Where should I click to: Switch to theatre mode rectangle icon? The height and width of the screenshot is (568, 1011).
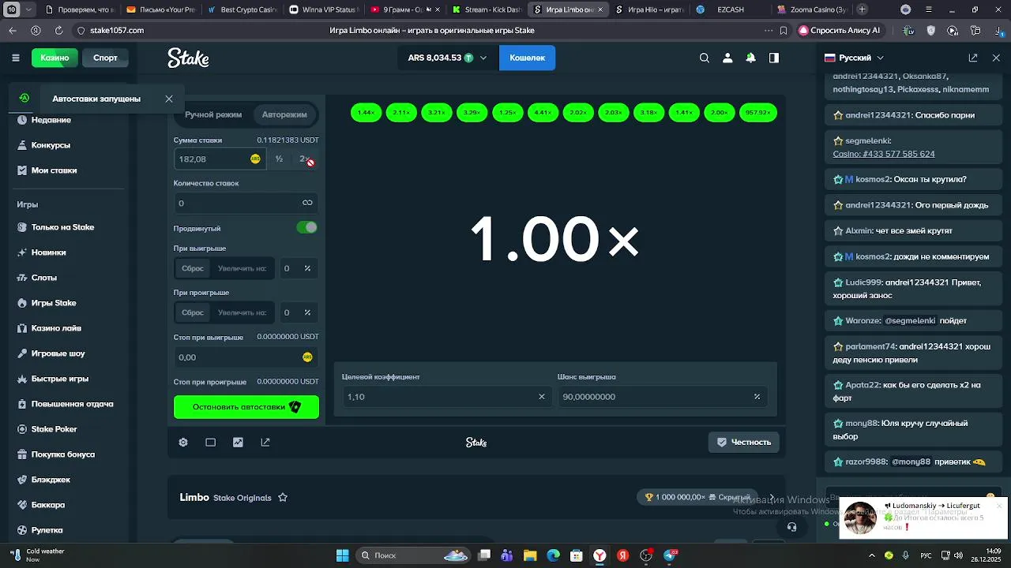pos(210,443)
